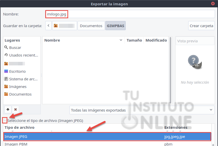Click the Tipo de archivo column header
The width and height of the screenshot is (218, 146).
pyautogui.click(x=83, y=127)
